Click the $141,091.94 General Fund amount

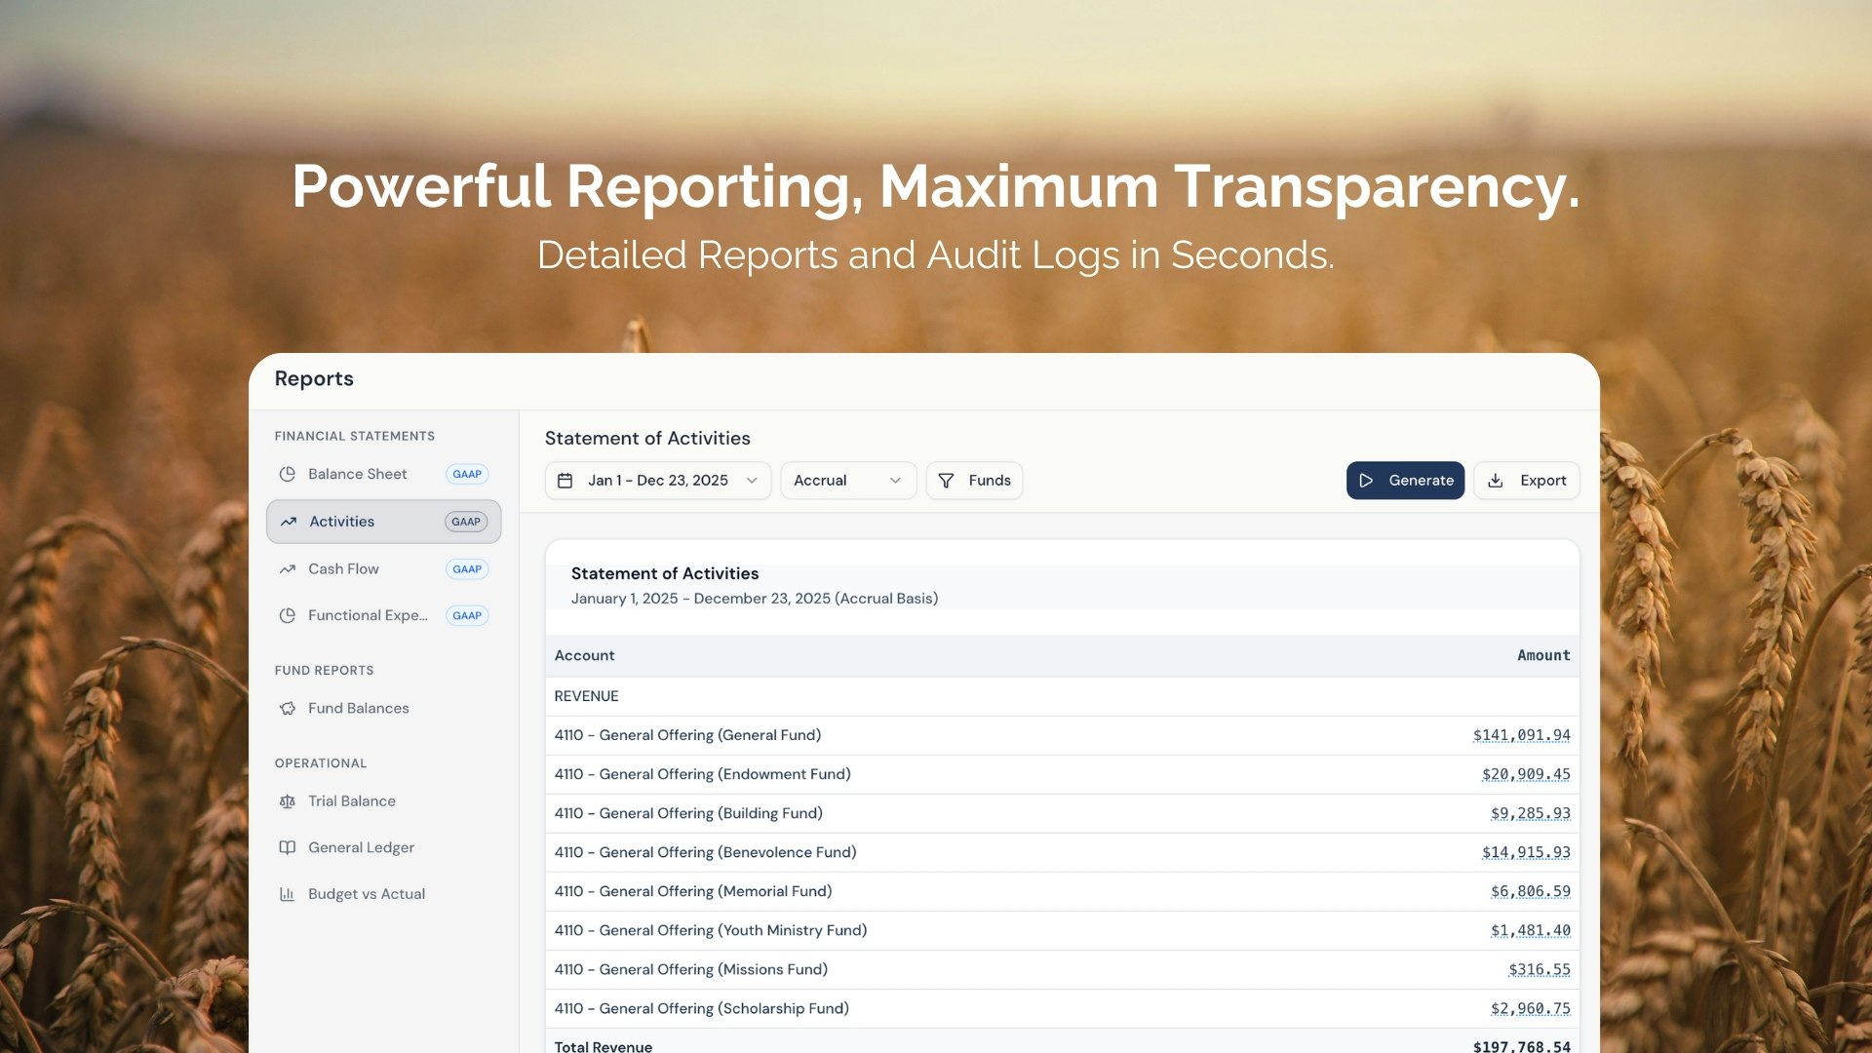1521,735
